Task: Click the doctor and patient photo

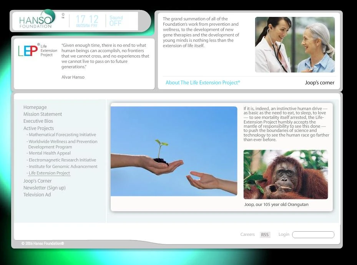Action: [x=295, y=44]
